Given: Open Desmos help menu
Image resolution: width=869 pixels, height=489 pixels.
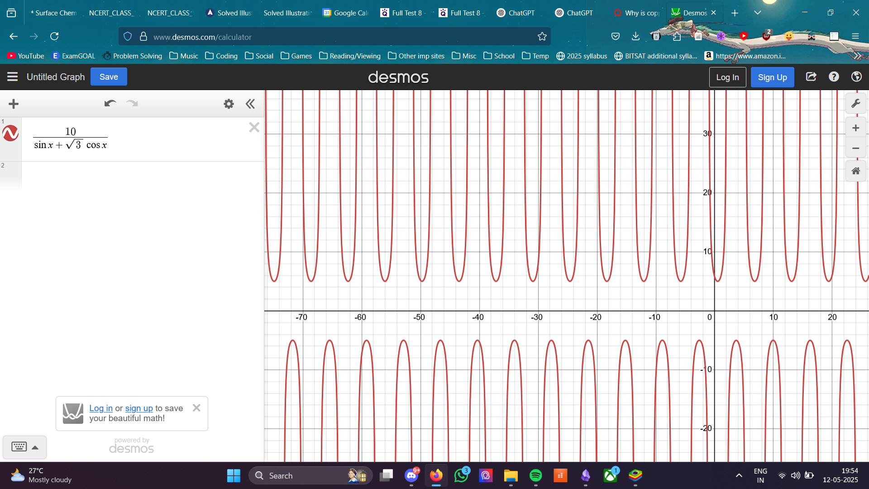Looking at the screenshot, I should click(834, 77).
